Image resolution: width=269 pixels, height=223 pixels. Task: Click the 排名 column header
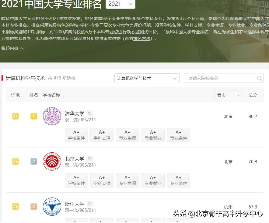(x=33, y=95)
